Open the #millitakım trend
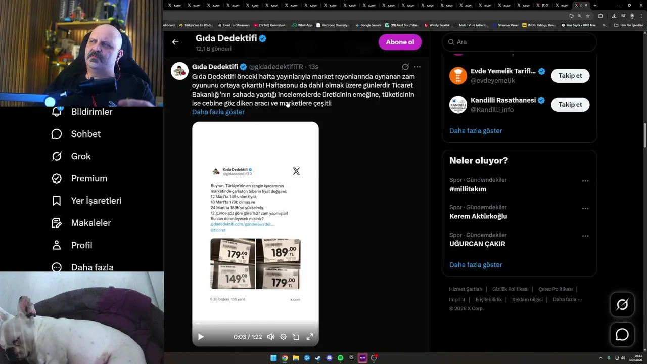This screenshot has width=647, height=364. pyautogui.click(x=468, y=189)
